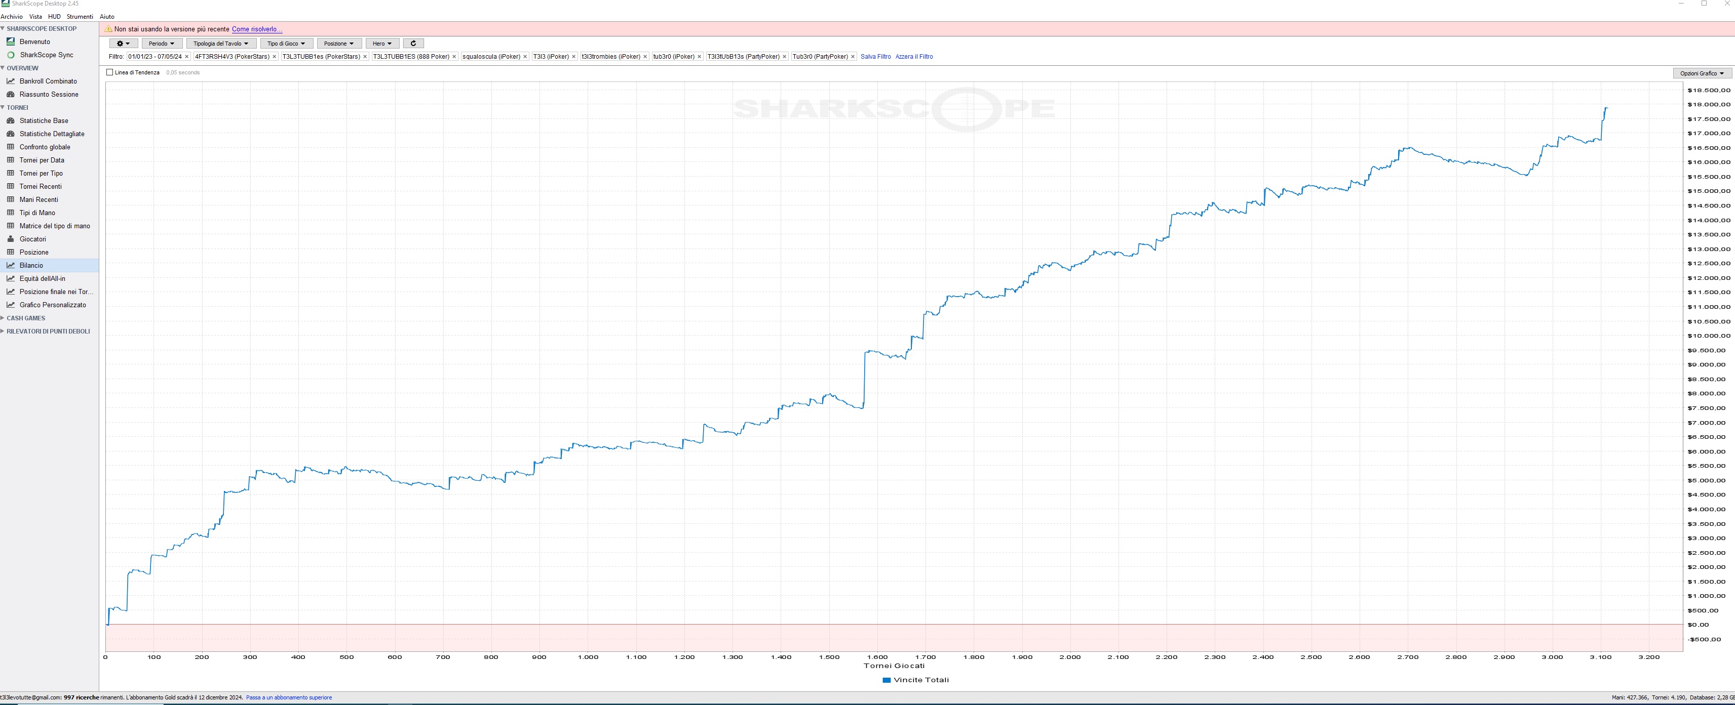Viewport: 1735px width, 705px height.
Task: Open the Giocatori sidebar item
Action: [32, 239]
